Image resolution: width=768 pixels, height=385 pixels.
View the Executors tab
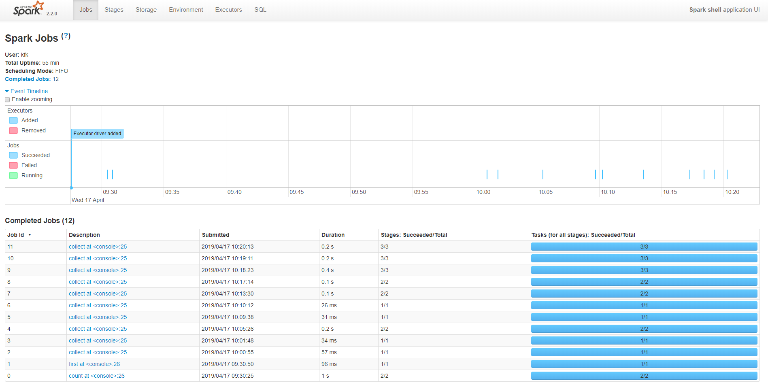pos(228,10)
